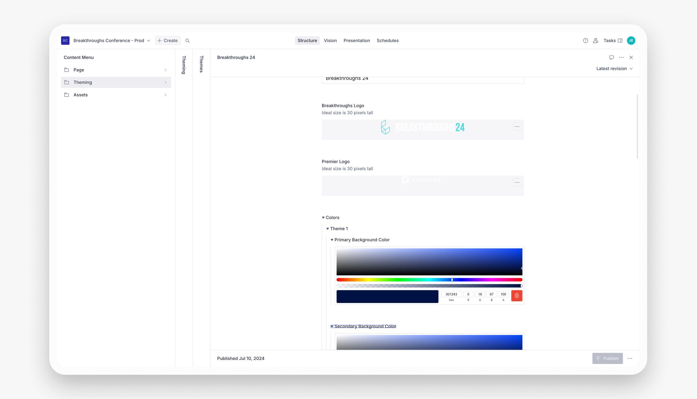The width and height of the screenshot is (697, 399).
Task: Switch to the Vision tab
Action: tap(330, 41)
